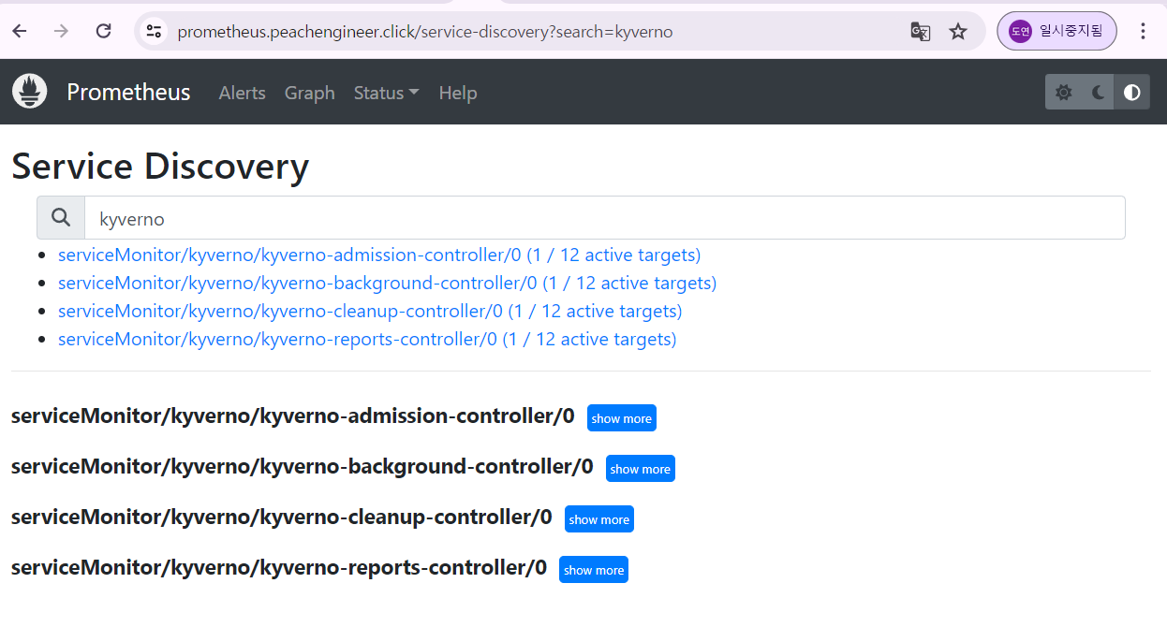This screenshot has width=1167, height=627.
Task: Jump to kyverno-cleanup-controller/0 link
Action: (370, 311)
